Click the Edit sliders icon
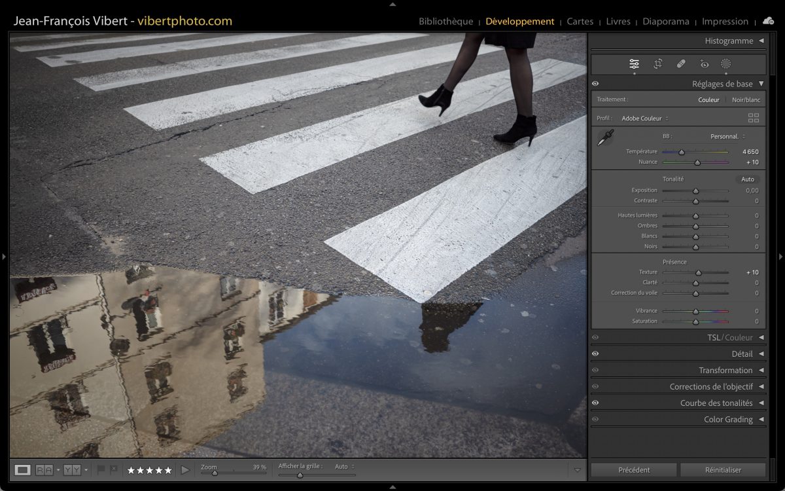Viewport: 785px width, 491px height. pyautogui.click(x=634, y=64)
